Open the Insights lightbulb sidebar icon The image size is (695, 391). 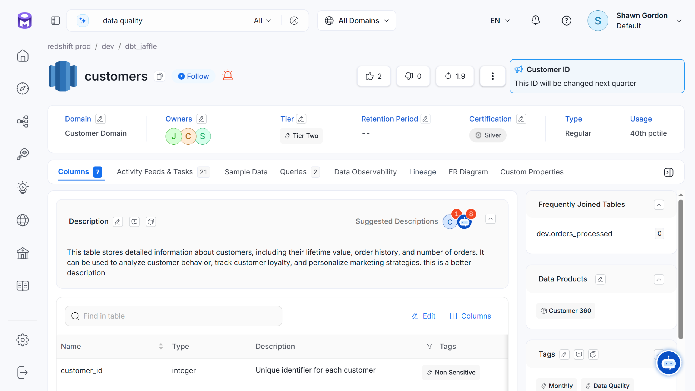pyautogui.click(x=23, y=187)
